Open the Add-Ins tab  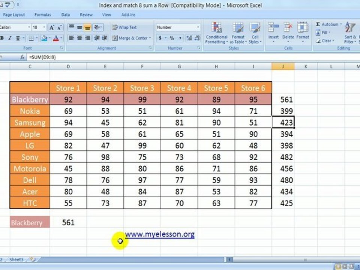[x=128, y=15]
